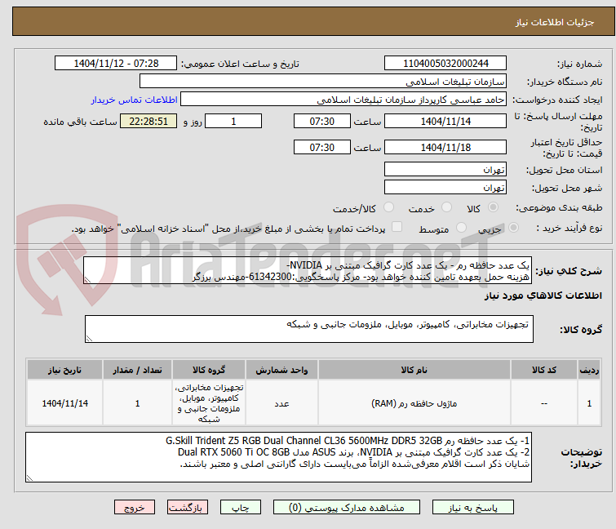Click the خروج exit button

[135, 508]
